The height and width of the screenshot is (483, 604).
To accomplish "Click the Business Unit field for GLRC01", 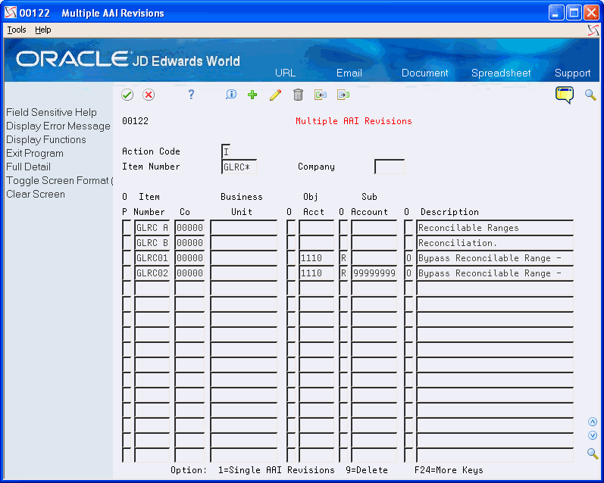I will coord(244,258).
